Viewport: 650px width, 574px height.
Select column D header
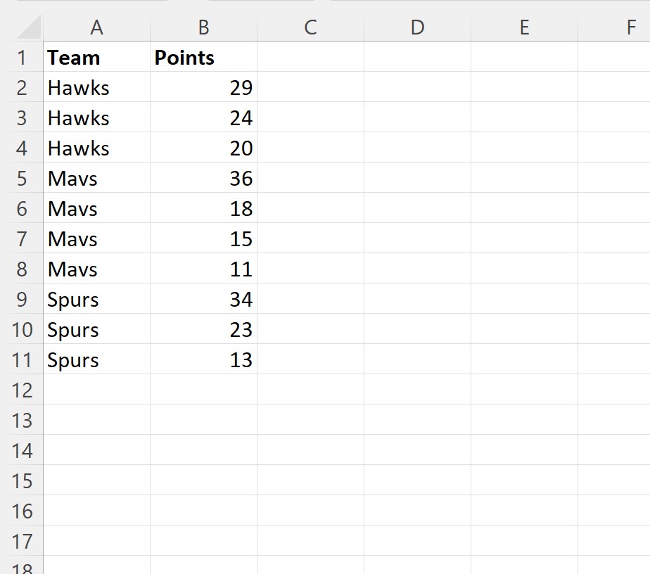tap(417, 27)
